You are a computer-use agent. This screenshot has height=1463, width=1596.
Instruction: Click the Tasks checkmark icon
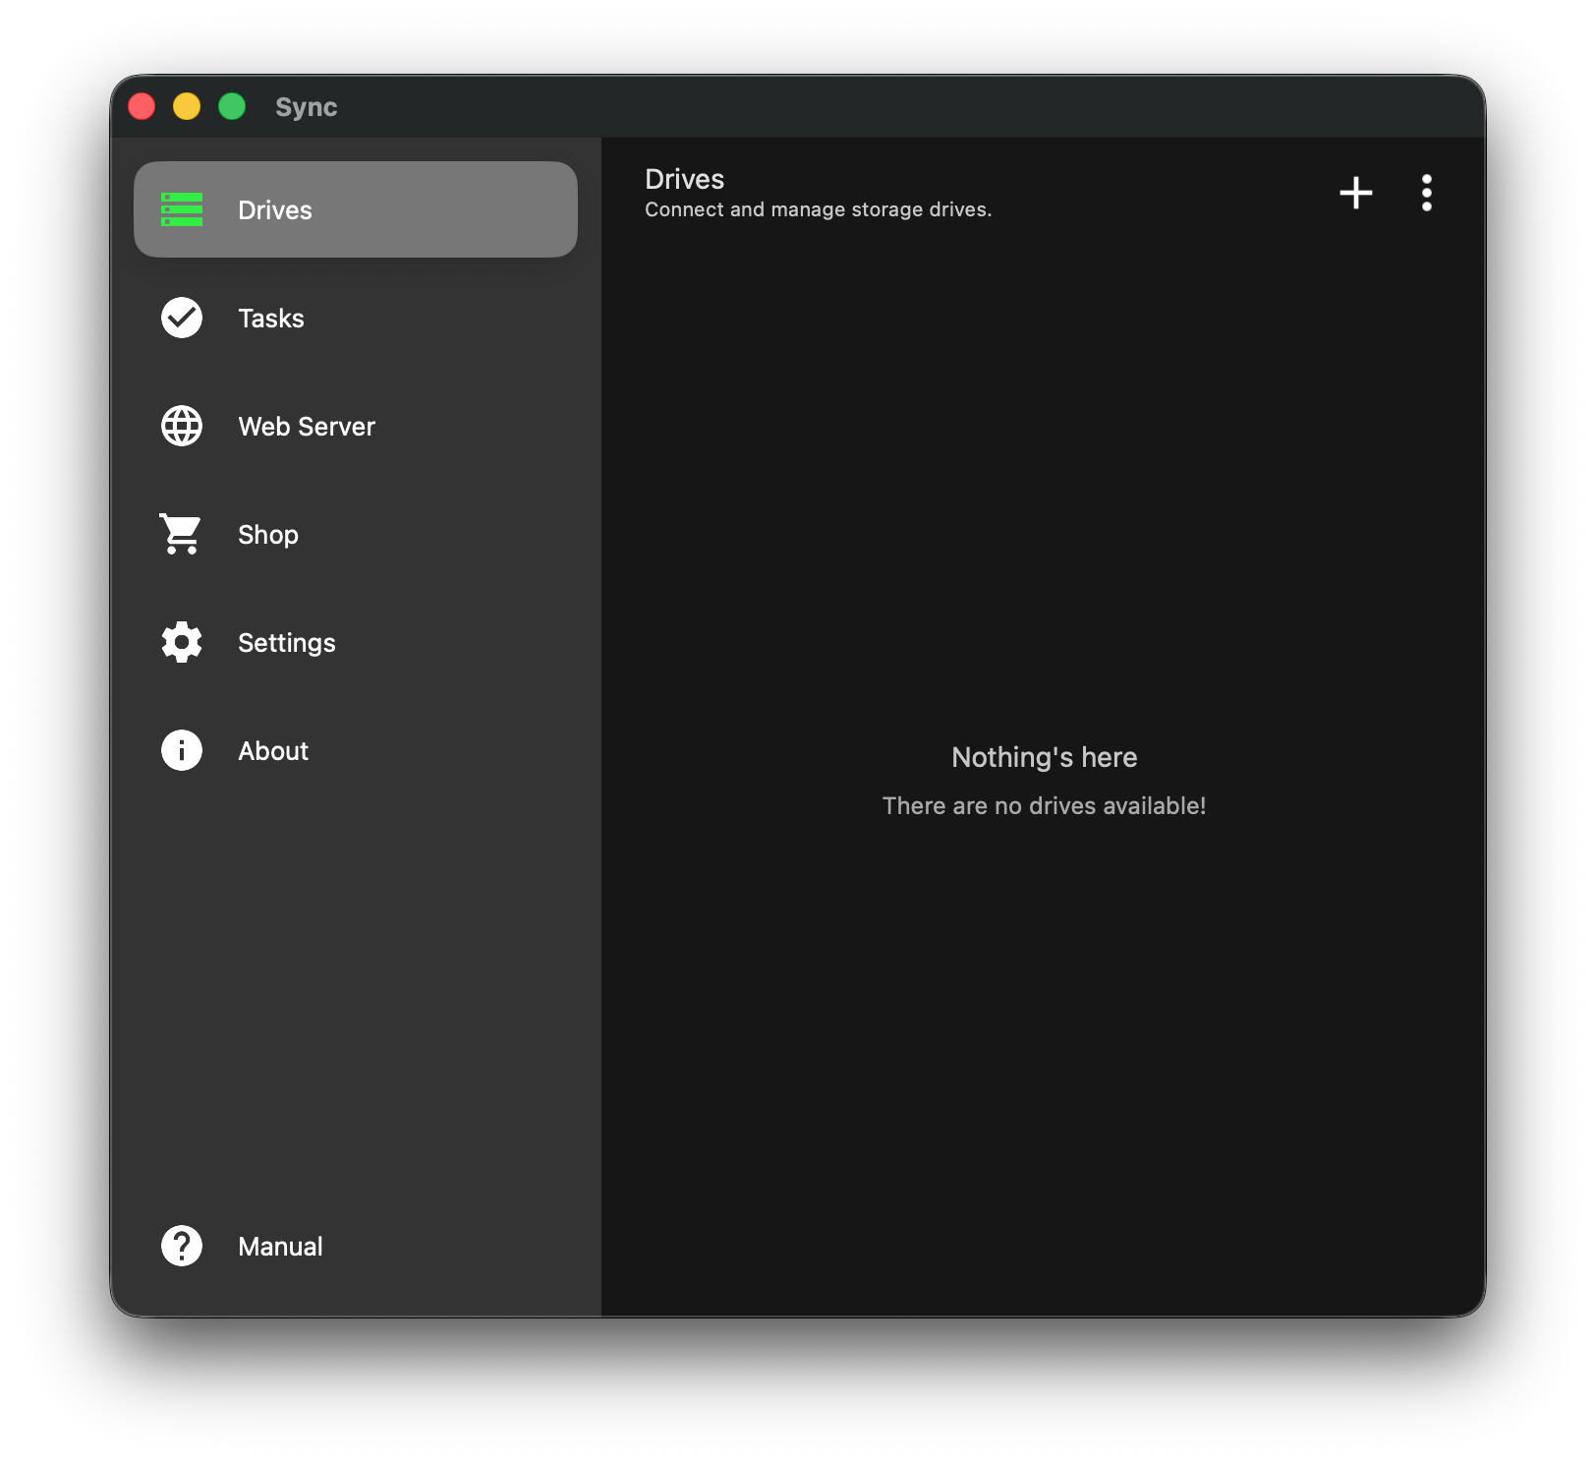point(181,318)
